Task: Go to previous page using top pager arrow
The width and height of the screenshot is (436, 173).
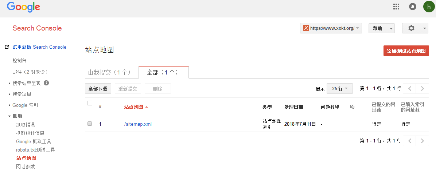Action: pyautogui.click(x=410, y=88)
